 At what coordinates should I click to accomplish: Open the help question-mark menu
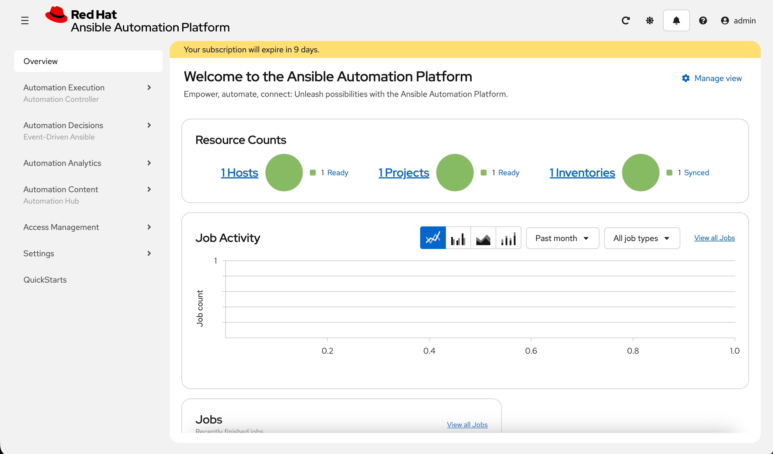click(703, 20)
